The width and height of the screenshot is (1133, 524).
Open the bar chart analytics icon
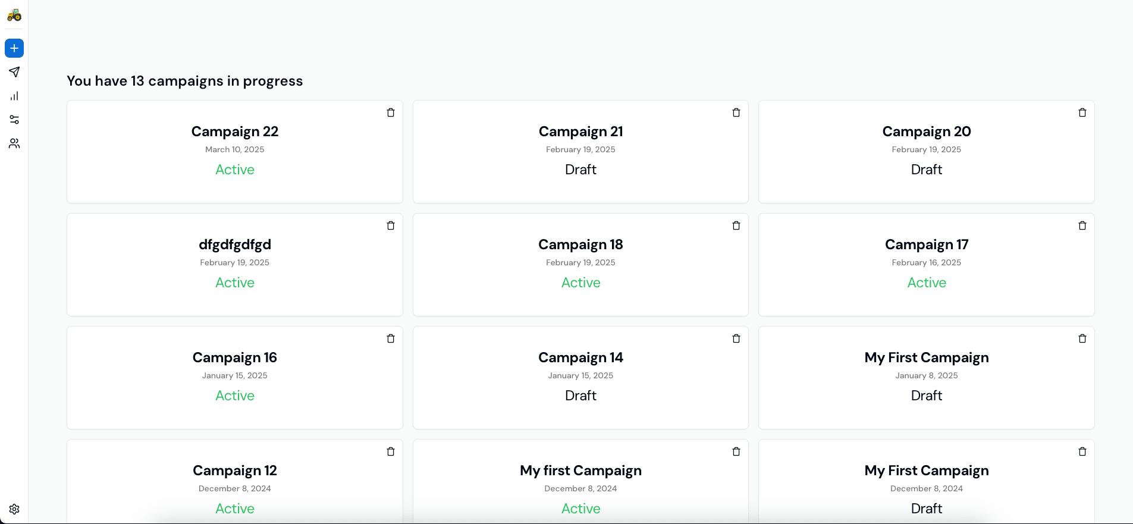14,96
